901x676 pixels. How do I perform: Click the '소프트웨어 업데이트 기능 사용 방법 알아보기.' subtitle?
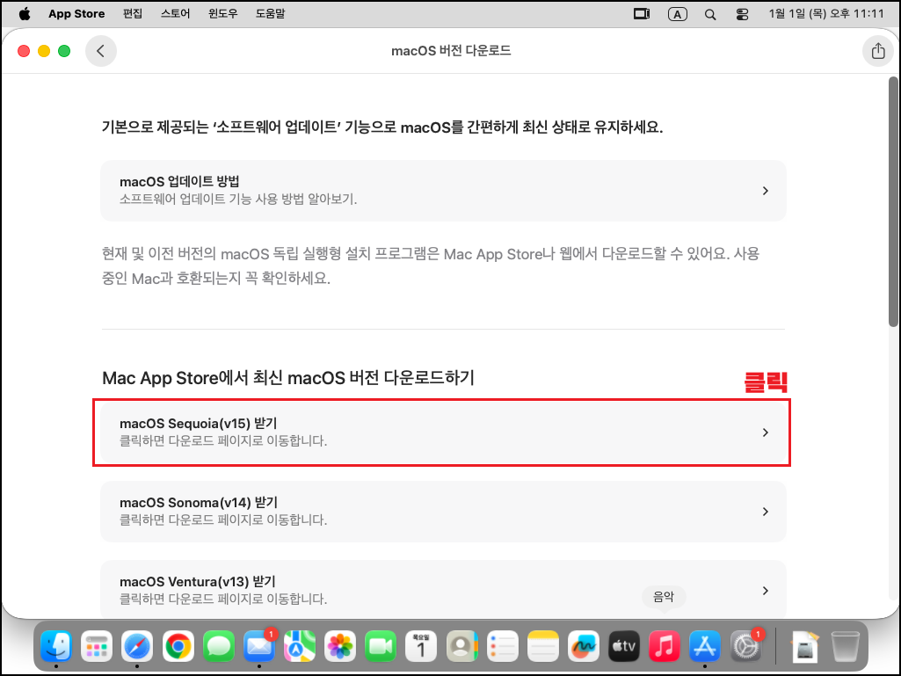point(238,200)
